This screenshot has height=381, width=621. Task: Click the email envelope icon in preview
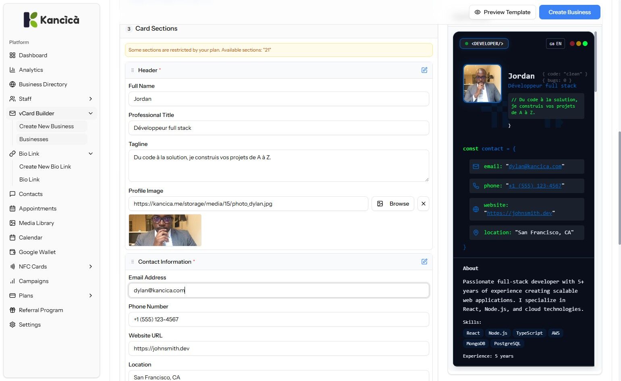[x=476, y=167]
